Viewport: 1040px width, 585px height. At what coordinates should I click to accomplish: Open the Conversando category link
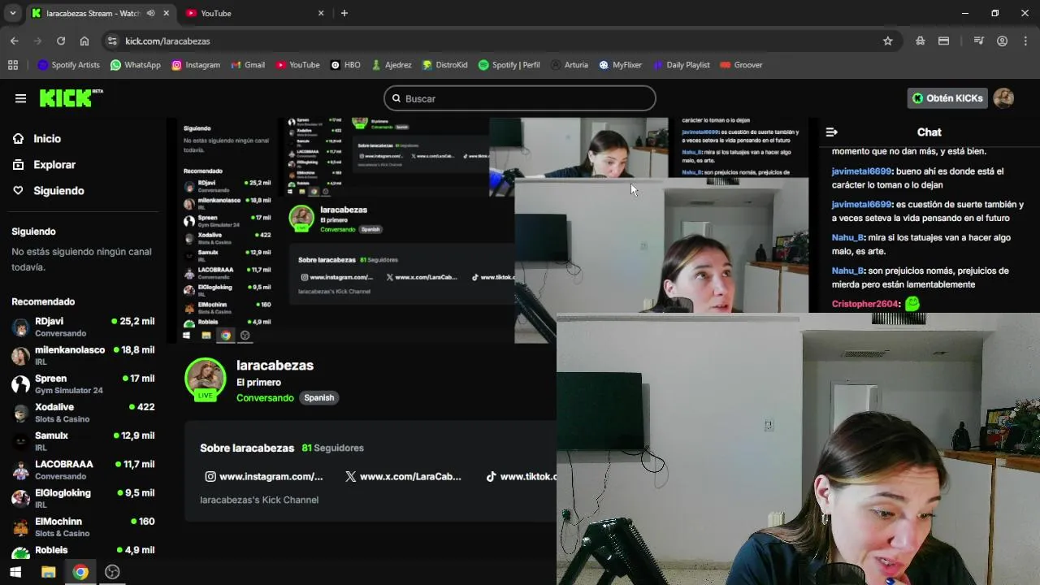[x=265, y=398]
